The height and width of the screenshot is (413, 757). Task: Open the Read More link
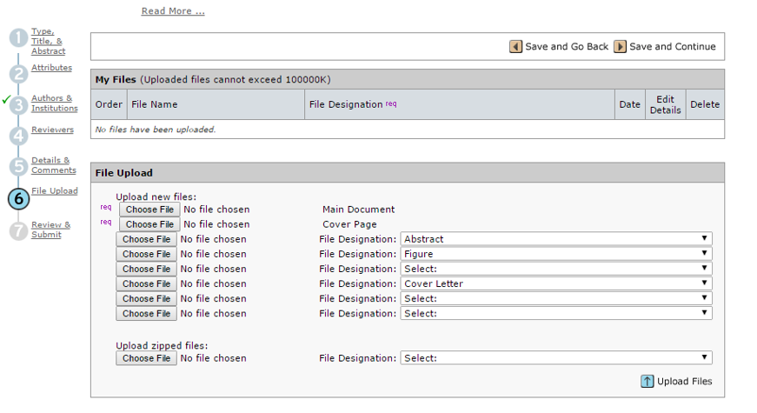pyautogui.click(x=173, y=11)
